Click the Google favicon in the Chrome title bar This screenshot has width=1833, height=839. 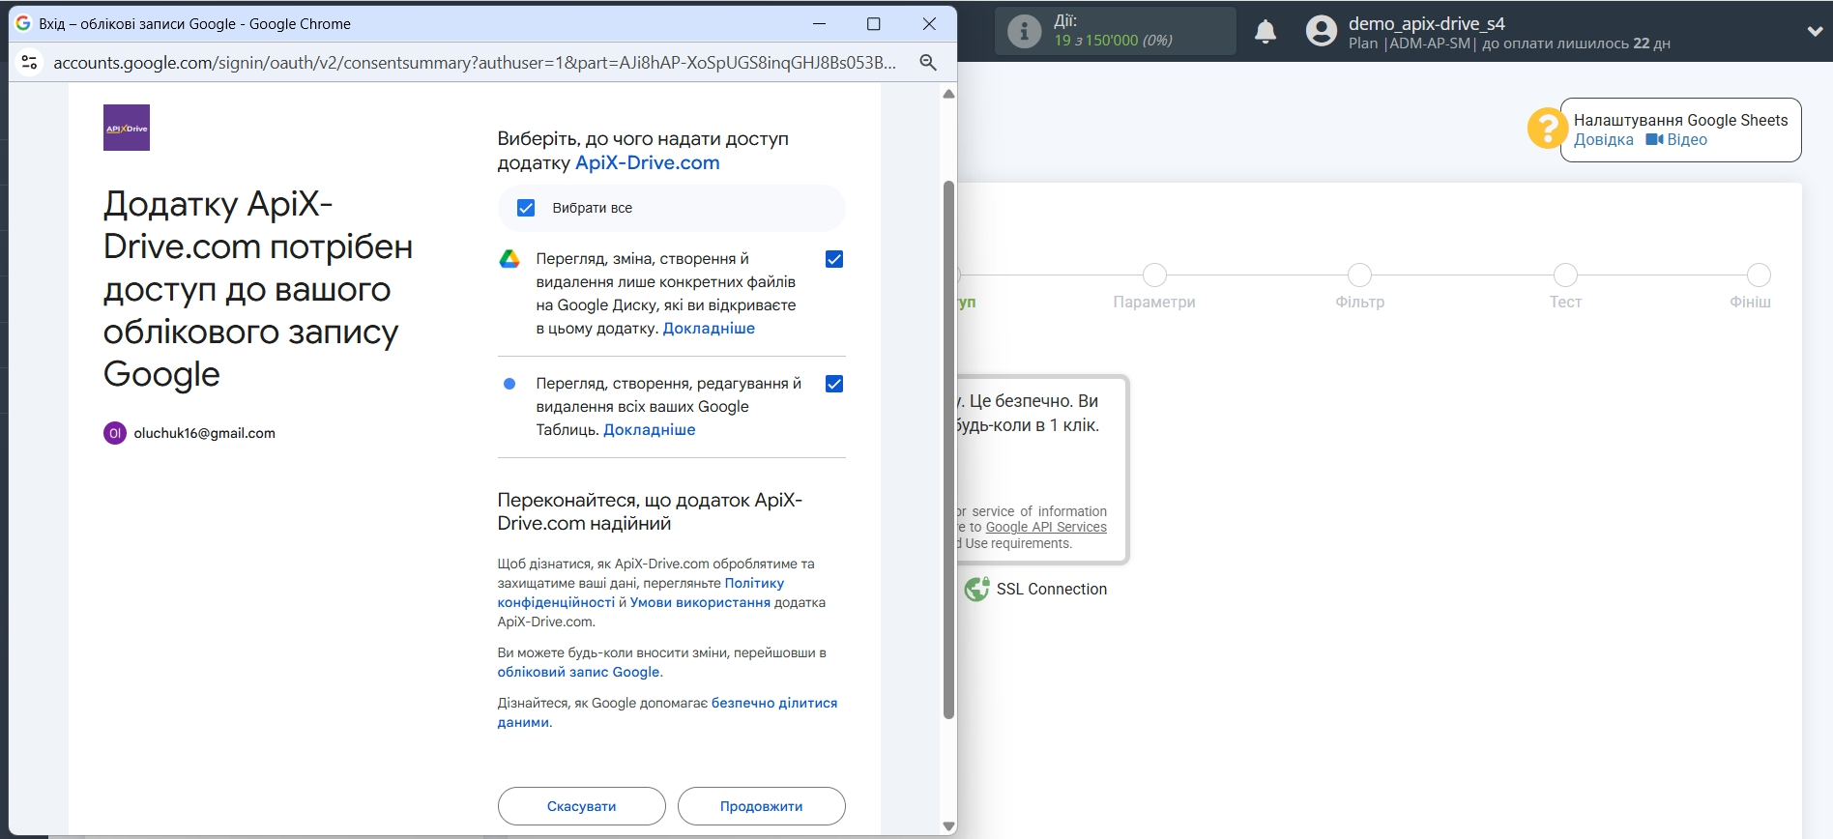coord(23,23)
